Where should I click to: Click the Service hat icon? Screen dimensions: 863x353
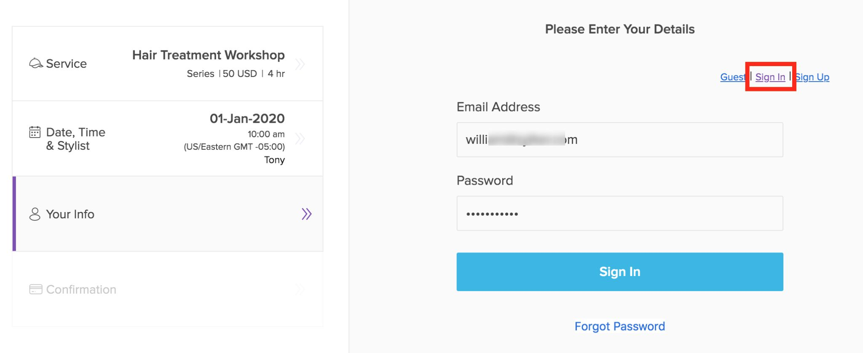click(x=36, y=64)
